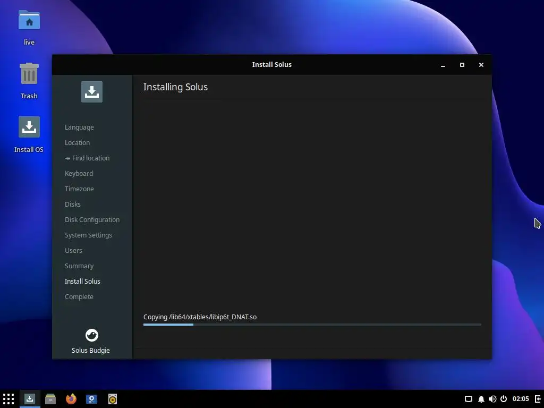Minimize the Install Solus window
544x408 pixels.
[x=443, y=65]
